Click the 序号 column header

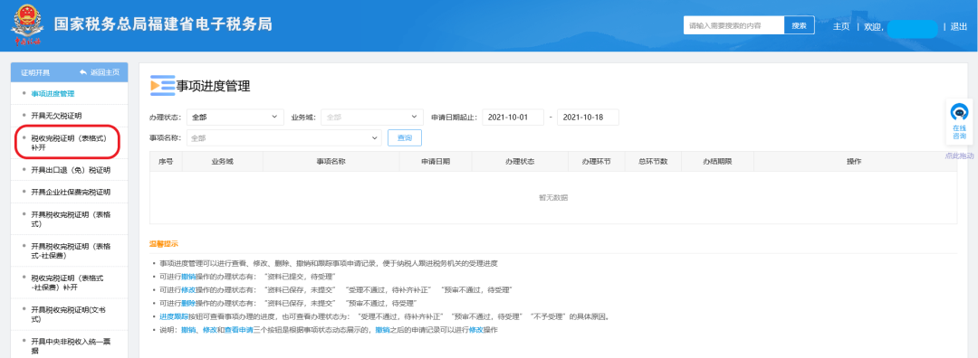pos(166,161)
